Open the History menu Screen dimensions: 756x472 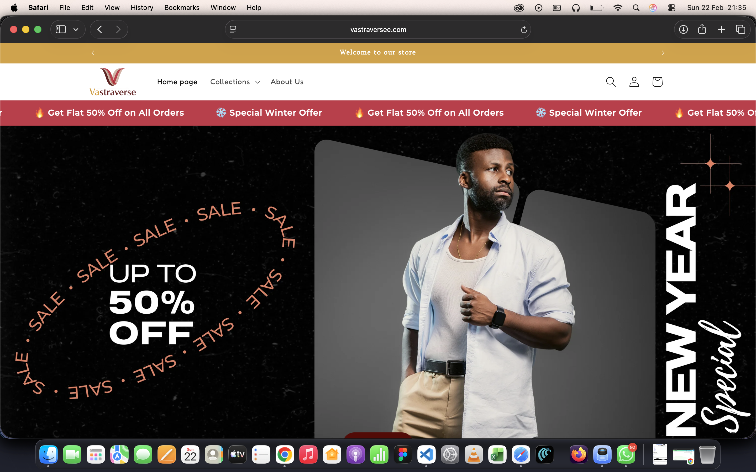pos(142,8)
